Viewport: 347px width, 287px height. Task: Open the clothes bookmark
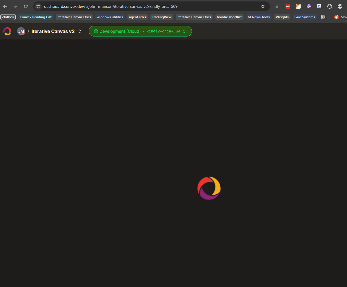pos(8,17)
